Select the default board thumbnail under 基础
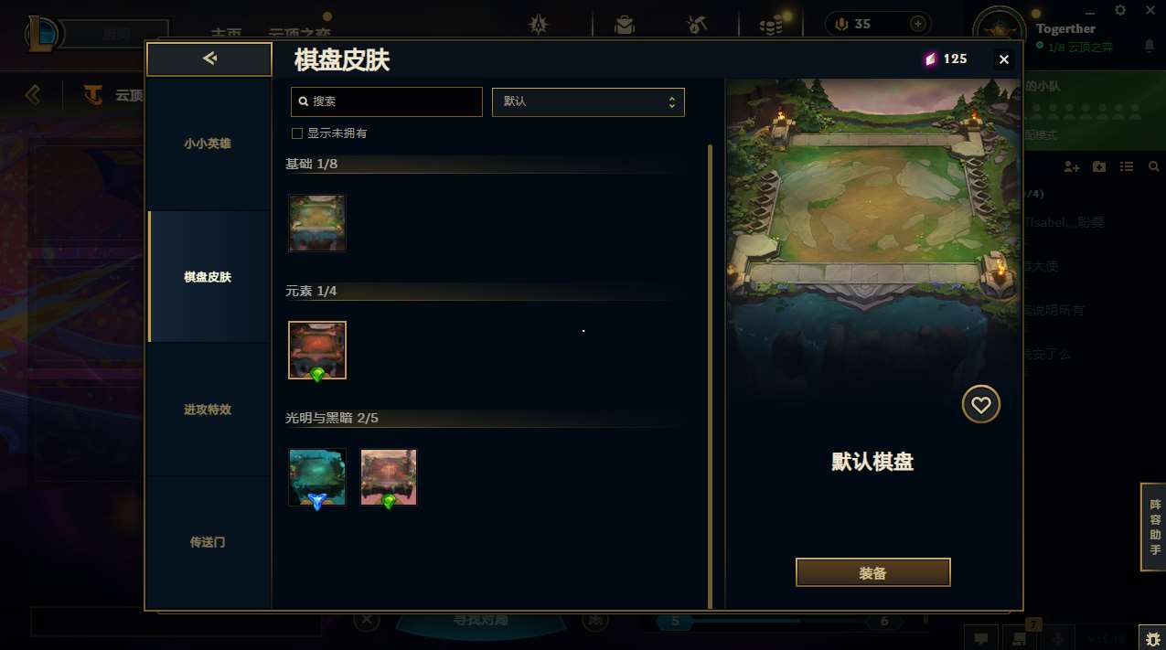This screenshot has width=1166, height=650. click(317, 223)
